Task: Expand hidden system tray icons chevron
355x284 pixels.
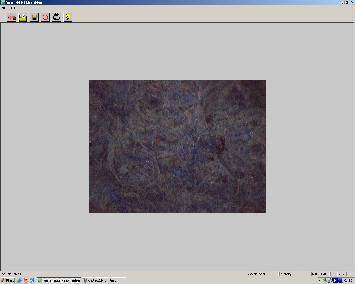Action: tap(321, 280)
